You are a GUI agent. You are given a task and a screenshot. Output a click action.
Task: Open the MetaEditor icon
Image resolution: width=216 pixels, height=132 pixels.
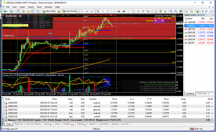59,11
